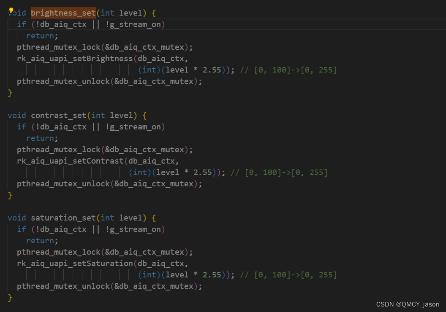Click the contrast_set function name
446x312 pixels.
coord(59,116)
